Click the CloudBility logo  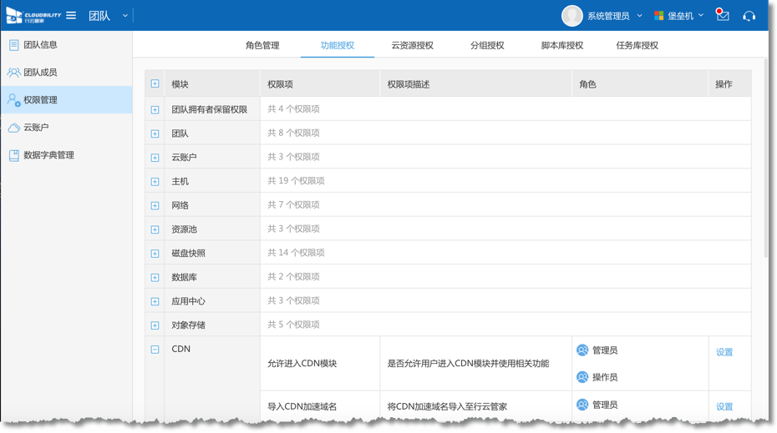click(x=33, y=16)
